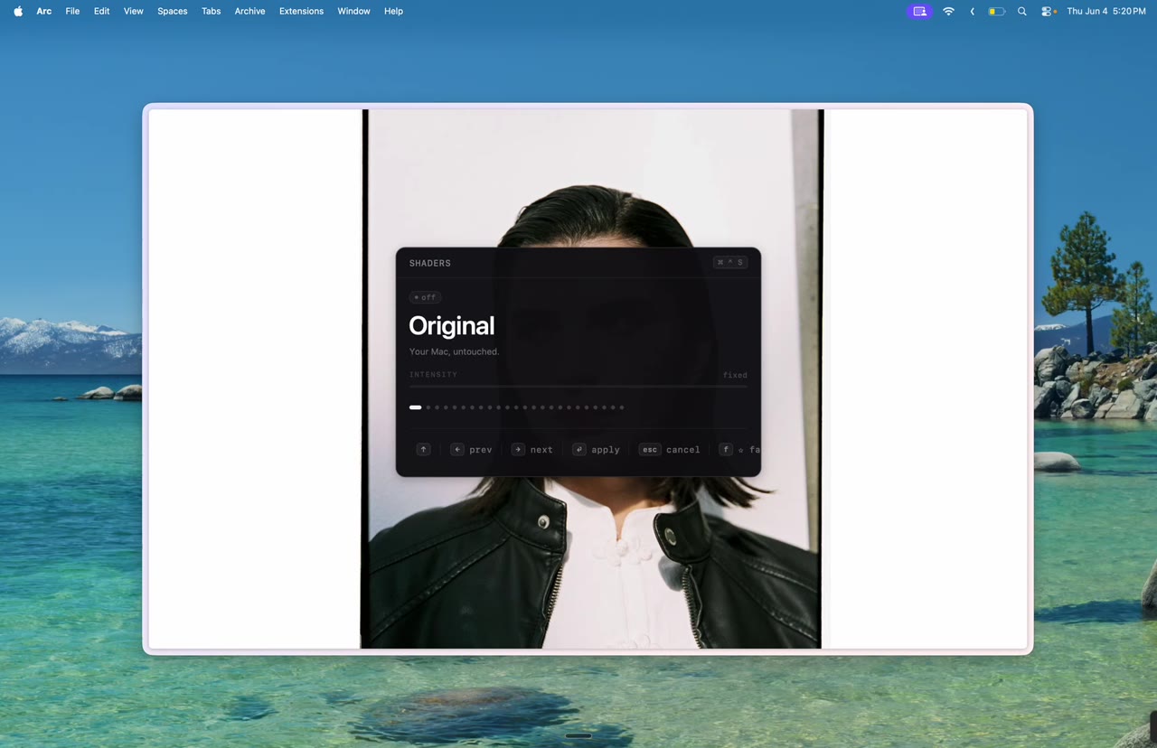The height and width of the screenshot is (748, 1157).
Task: Click the return key apply icon
Action: click(x=579, y=449)
